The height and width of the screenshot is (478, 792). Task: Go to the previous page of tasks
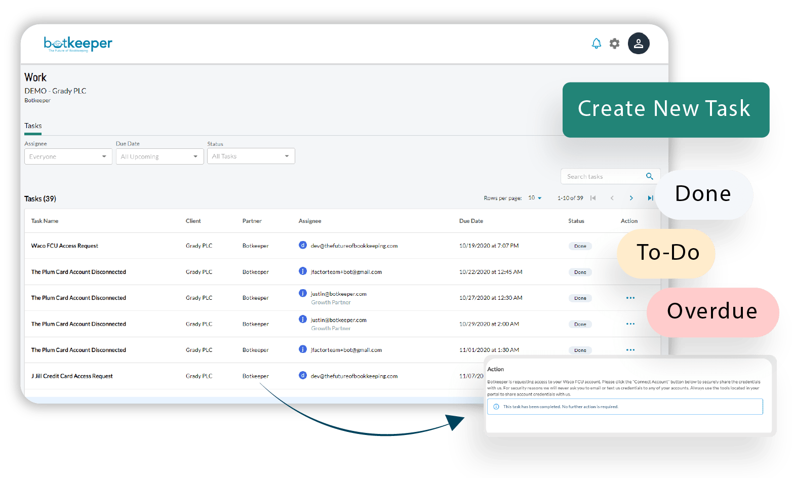click(612, 198)
